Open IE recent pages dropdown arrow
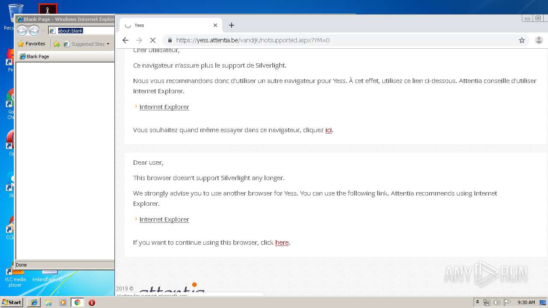 click(43, 31)
